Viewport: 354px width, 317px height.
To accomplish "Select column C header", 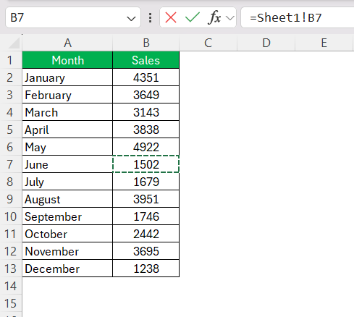I will [208, 43].
